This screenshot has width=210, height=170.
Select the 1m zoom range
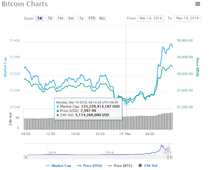(60, 18)
